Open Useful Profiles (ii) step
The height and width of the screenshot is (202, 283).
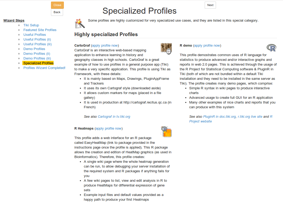pos(37,40)
